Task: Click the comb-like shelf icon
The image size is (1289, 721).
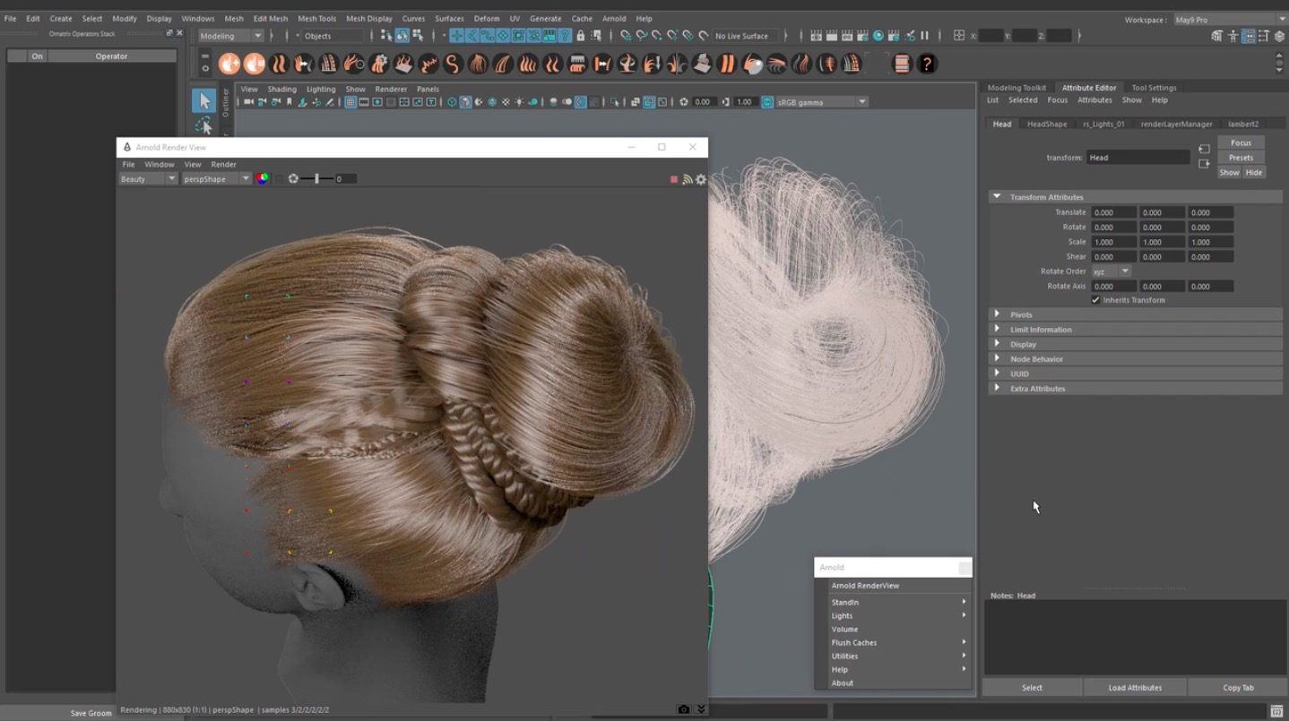Action: click(578, 64)
